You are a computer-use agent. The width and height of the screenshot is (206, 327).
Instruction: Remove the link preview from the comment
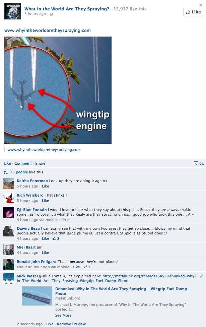click(71, 324)
